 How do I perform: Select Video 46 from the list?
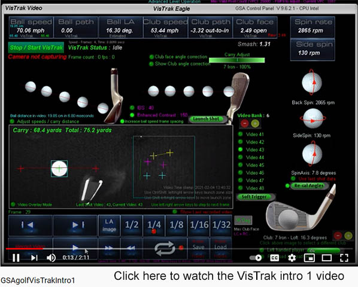(x=251, y=173)
